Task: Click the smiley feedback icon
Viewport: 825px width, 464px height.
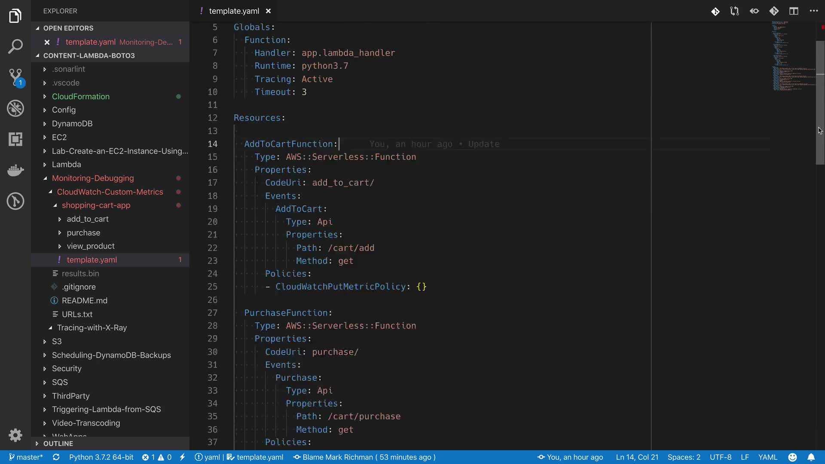Action: pos(793,457)
